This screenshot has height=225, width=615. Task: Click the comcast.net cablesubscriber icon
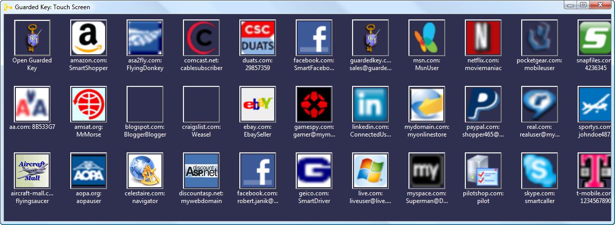201,38
